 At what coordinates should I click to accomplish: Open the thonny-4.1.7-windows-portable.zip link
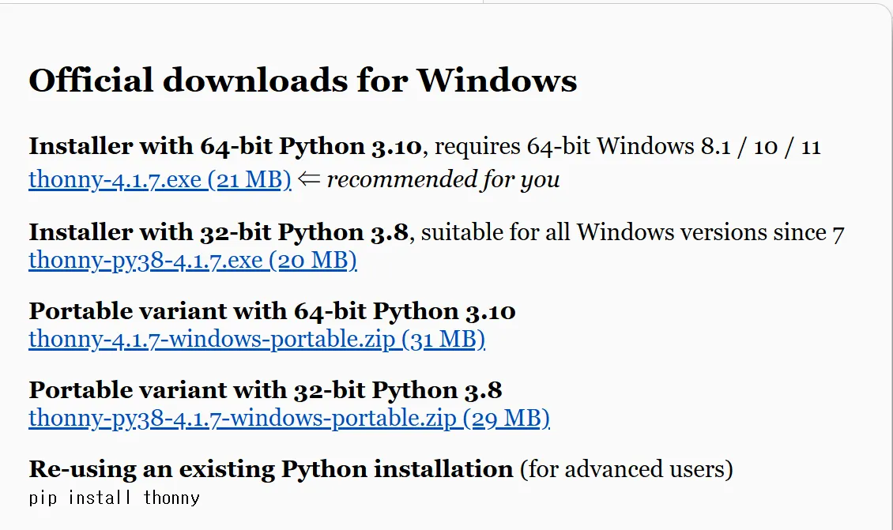click(256, 339)
